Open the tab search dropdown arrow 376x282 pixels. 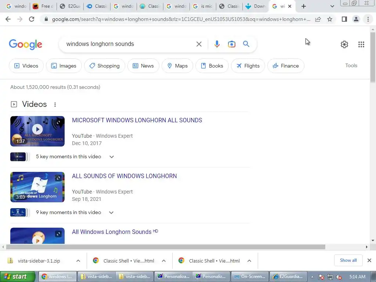(332, 6)
